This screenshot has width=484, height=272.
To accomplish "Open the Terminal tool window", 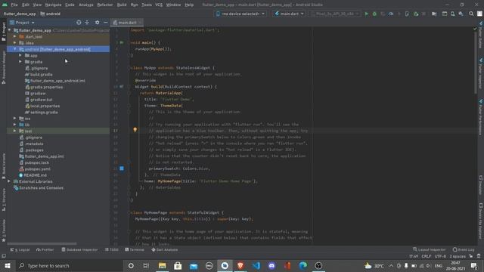I will coord(135,250).
